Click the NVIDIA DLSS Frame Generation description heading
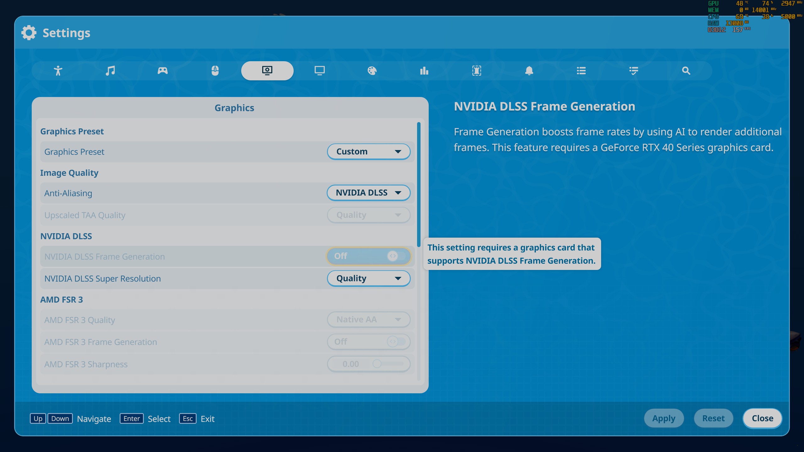The width and height of the screenshot is (804, 452). coord(545,106)
